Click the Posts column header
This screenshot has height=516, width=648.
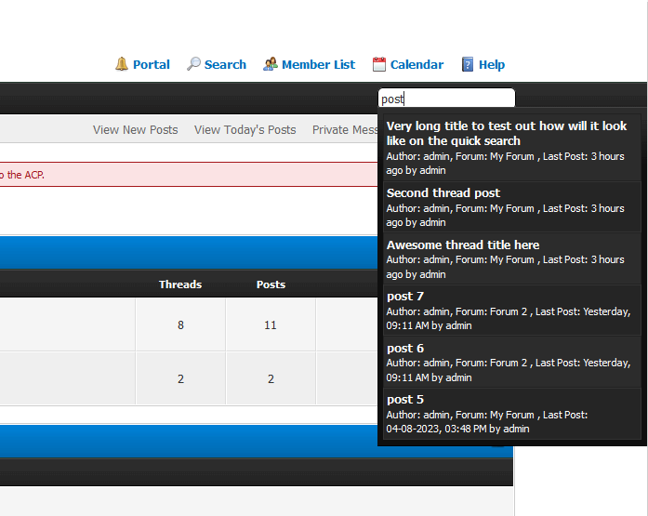(x=271, y=284)
